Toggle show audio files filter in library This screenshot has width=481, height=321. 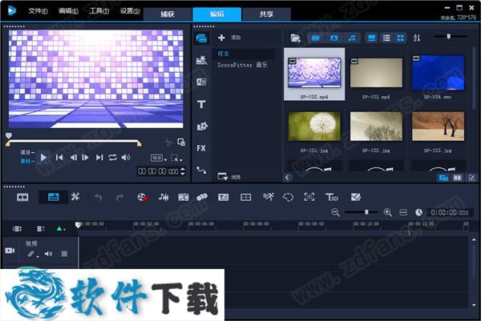(x=352, y=38)
